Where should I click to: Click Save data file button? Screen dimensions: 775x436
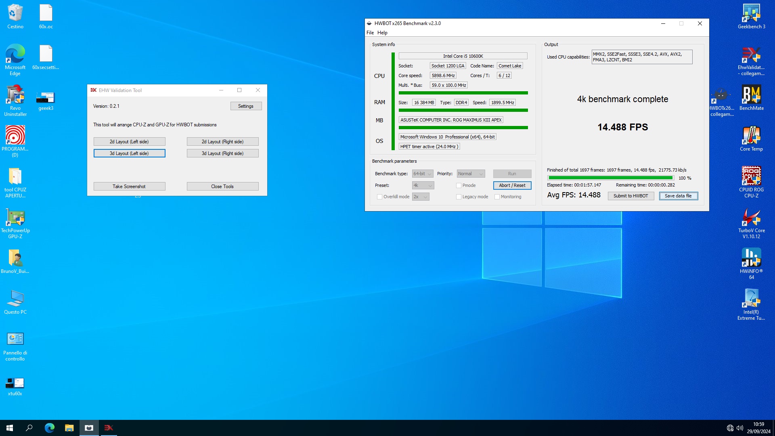click(x=679, y=196)
